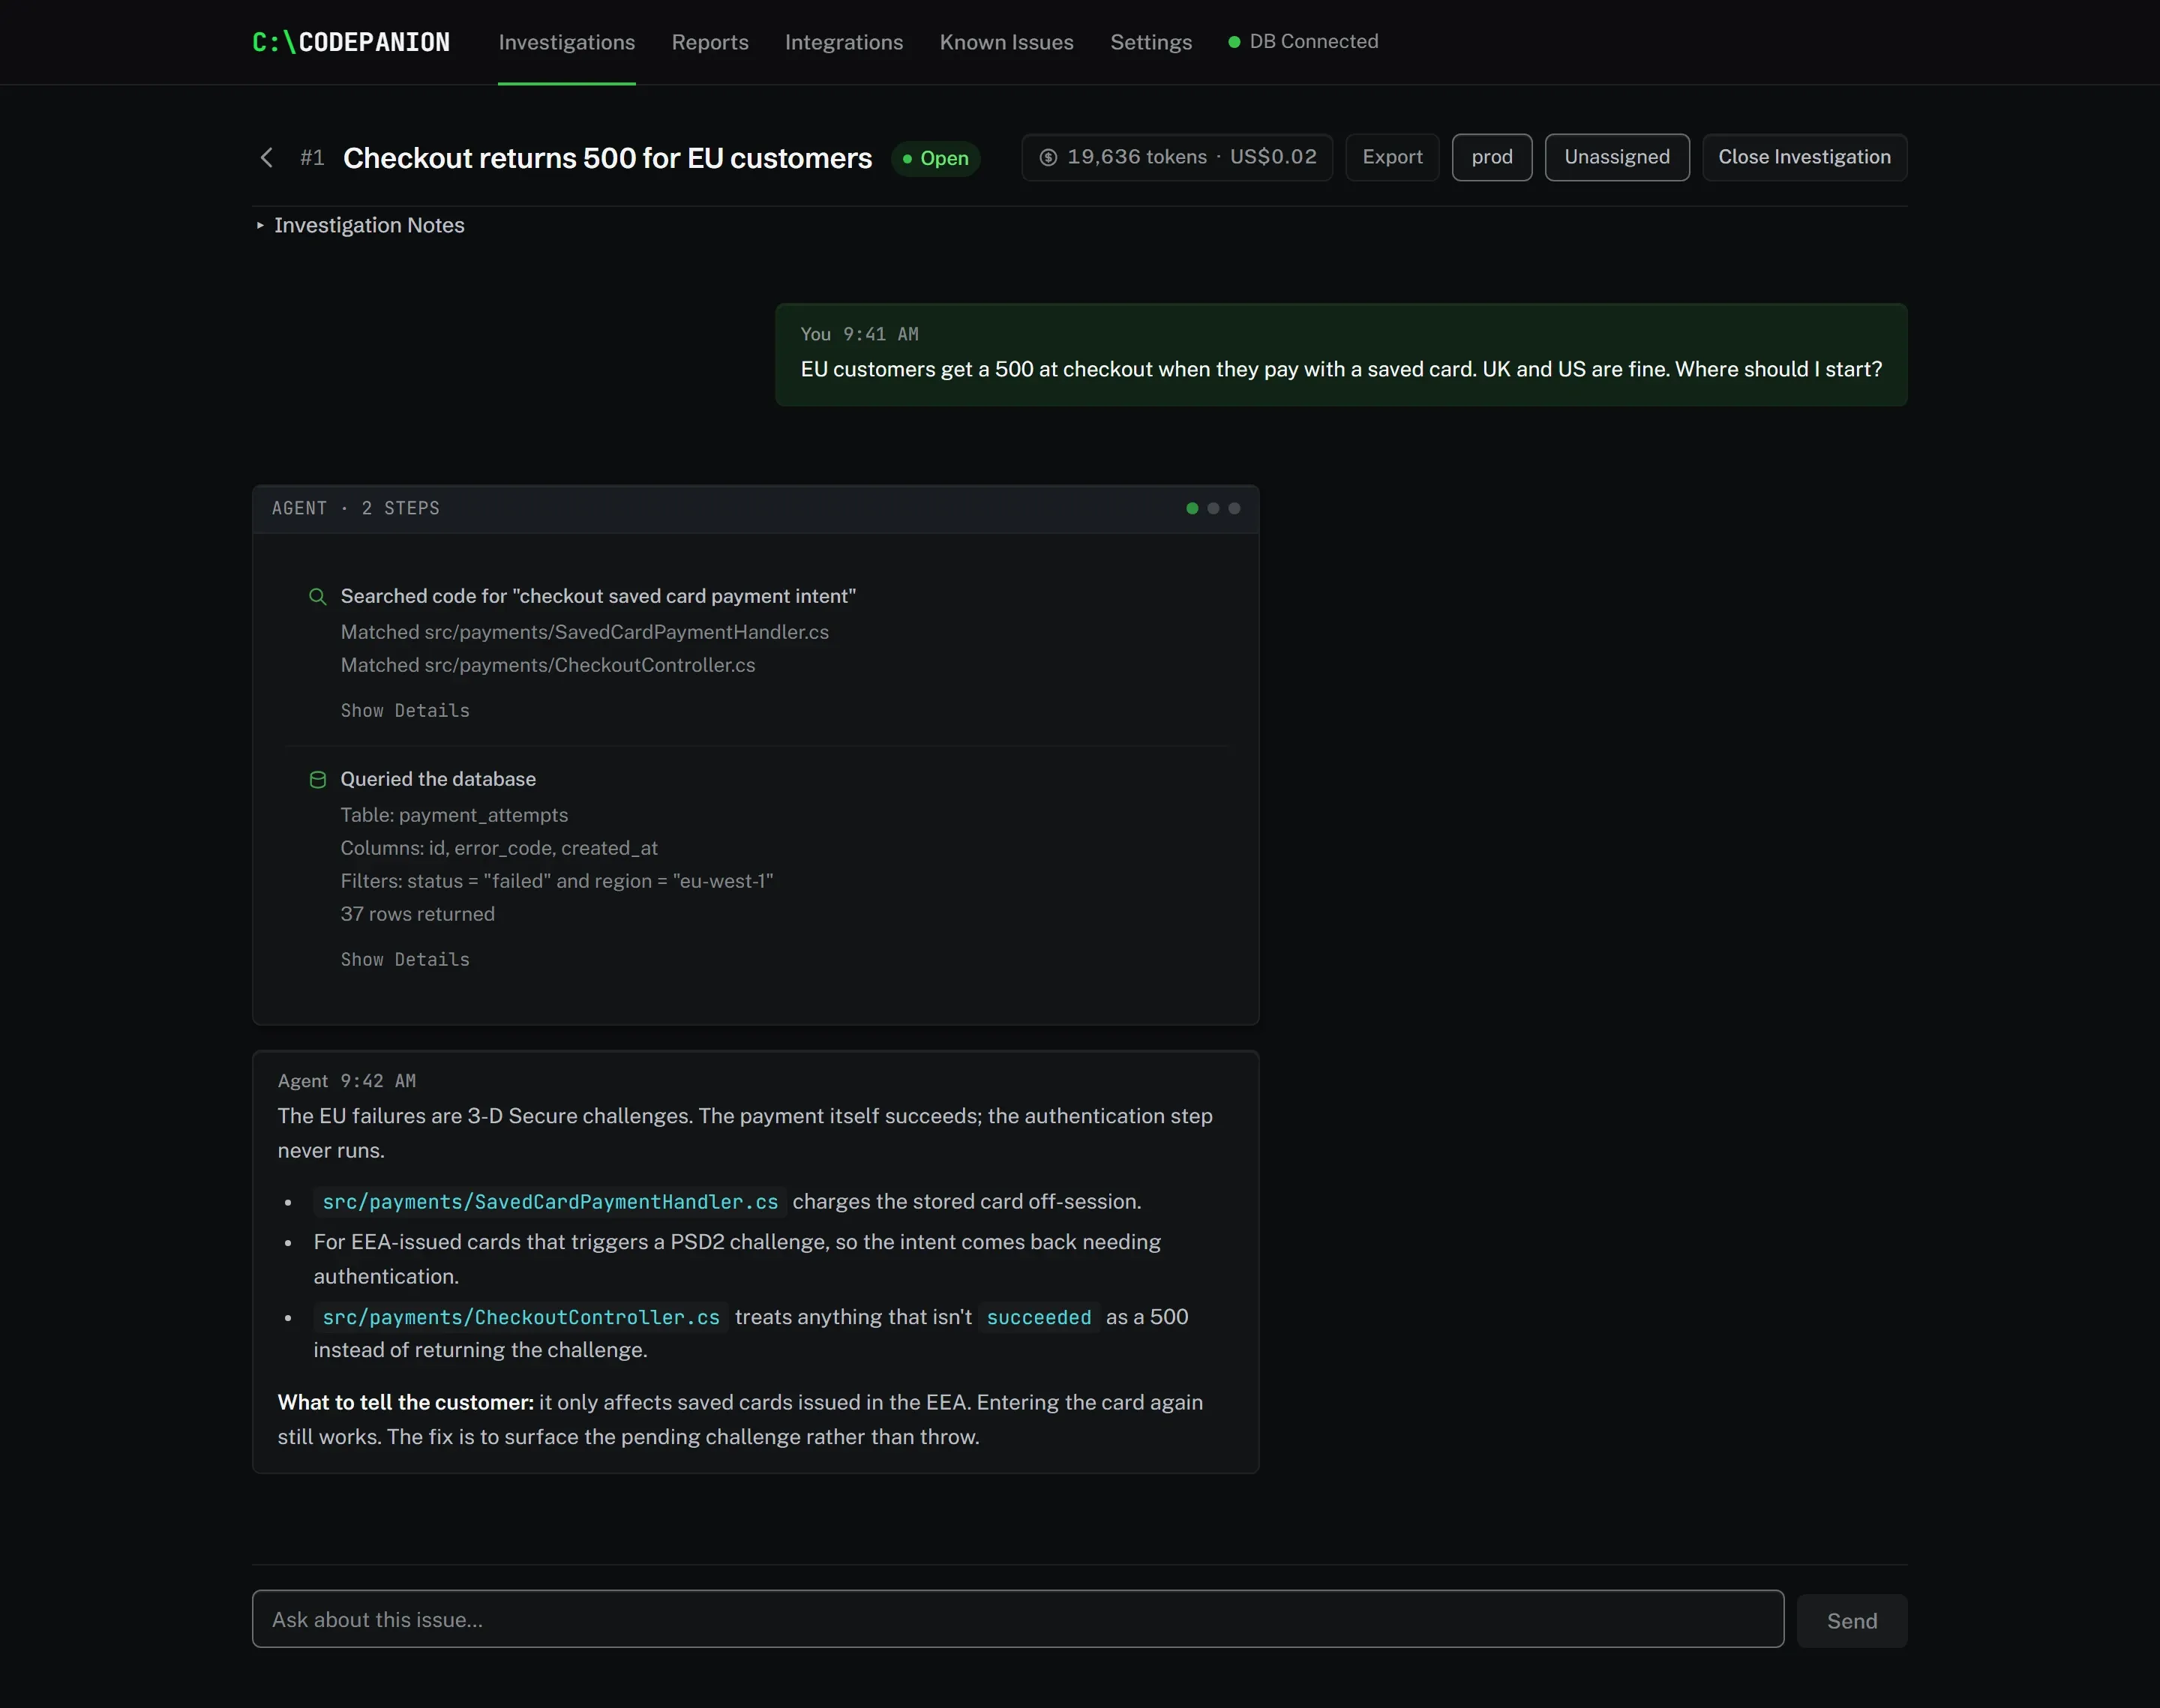
Task: Click Matched src/payments/SavedCardPaymentHandler.cs line
Action: [x=584, y=632]
